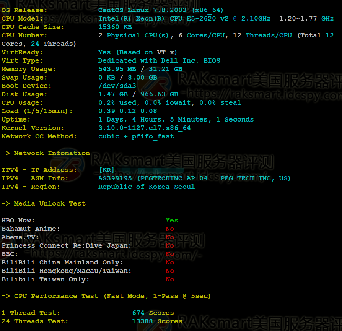Click the uptime value "1 Days, 4 Hours"
The image size is (342, 331).
pos(130,120)
